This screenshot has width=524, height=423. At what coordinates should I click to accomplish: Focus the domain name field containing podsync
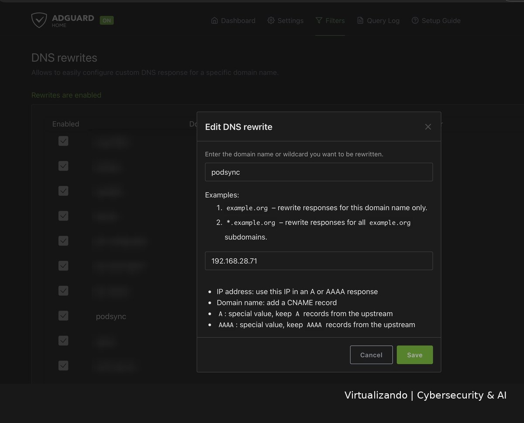coord(319,172)
